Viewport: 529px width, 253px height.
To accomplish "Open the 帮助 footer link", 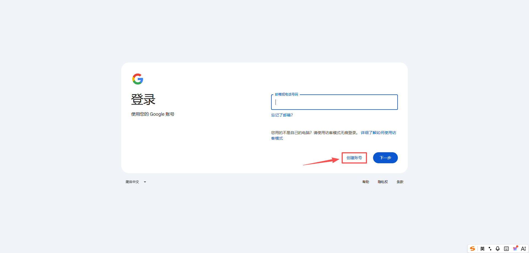I will (366, 182).
